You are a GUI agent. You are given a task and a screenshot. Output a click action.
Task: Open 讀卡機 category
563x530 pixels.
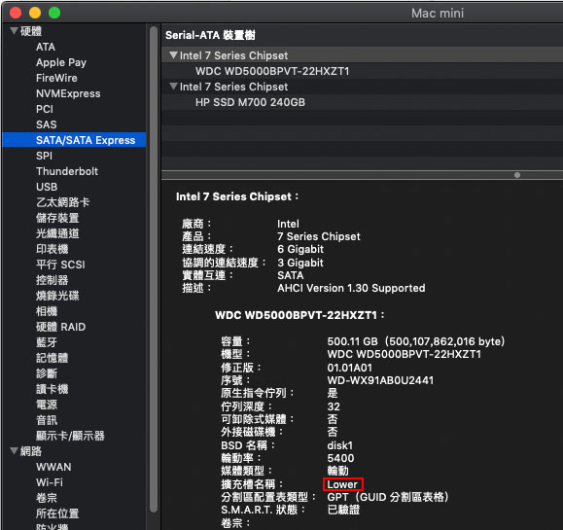(x=53, y=389)
